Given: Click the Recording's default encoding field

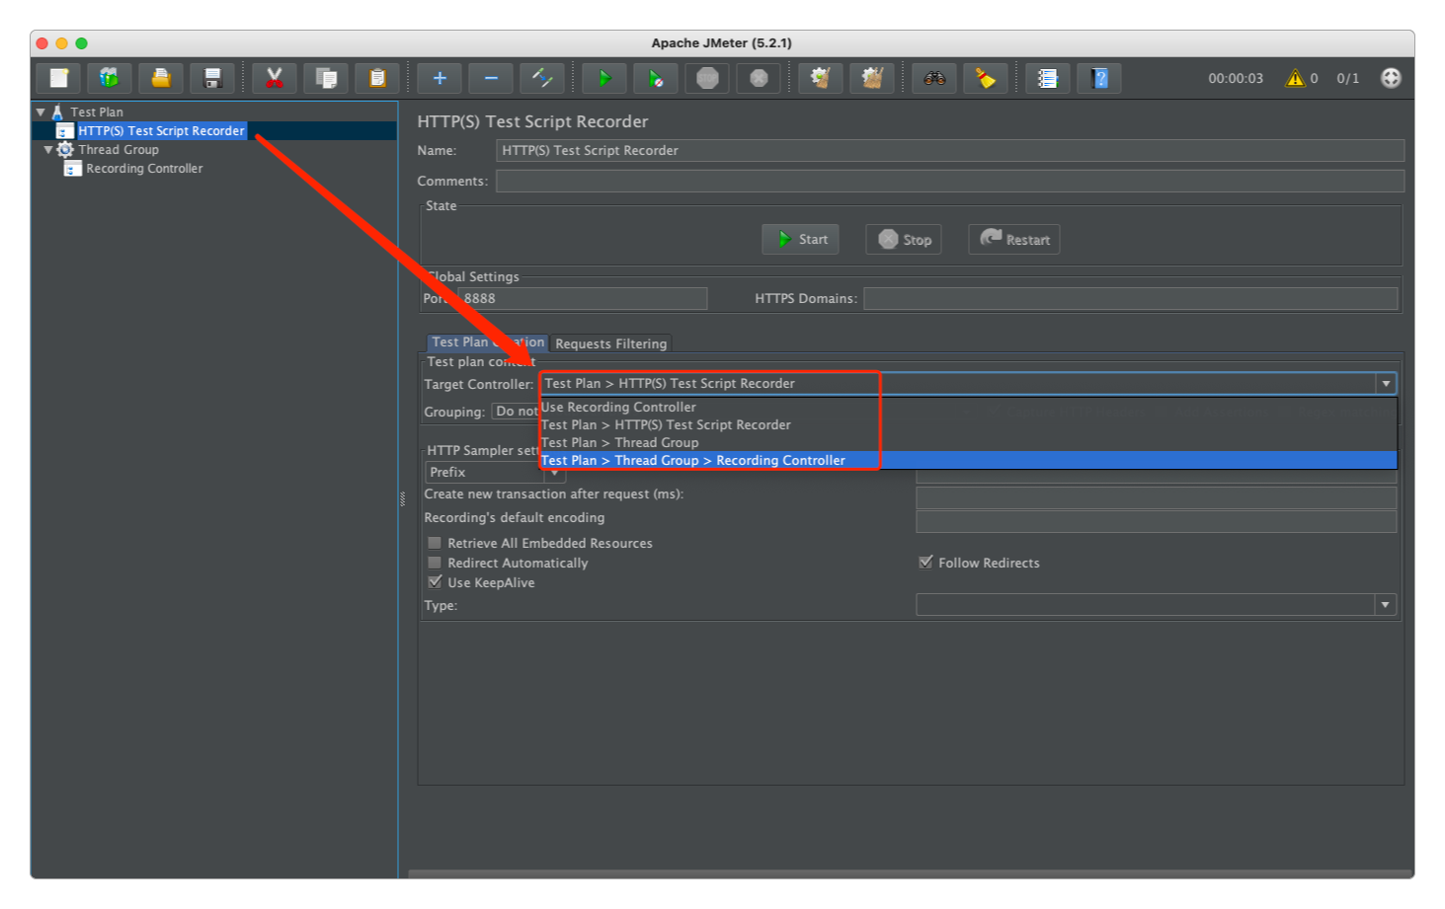Looking at the screenshot, I should click(x=1157, y=521).
